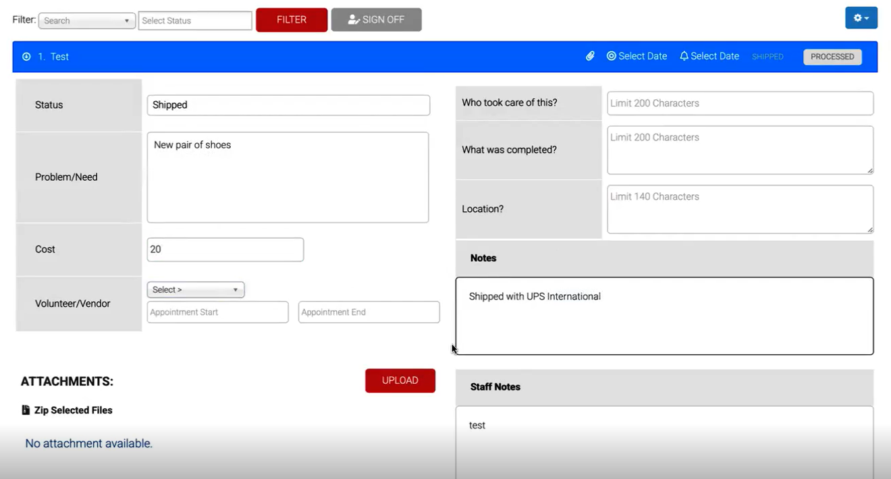This screenshot has height=479, width=891.
Task: Click the Who took care of this field
Action: click(x=740, y=103)
